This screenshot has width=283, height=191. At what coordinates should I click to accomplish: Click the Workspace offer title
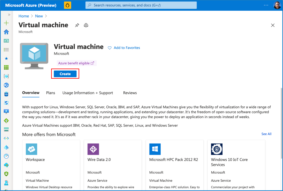point(35,160)
